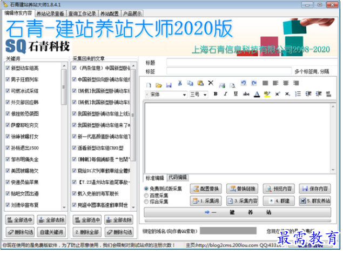Click the print icon in editor toolbar
The width and height of the screenshot is (343, 255).
click(222, 85)
